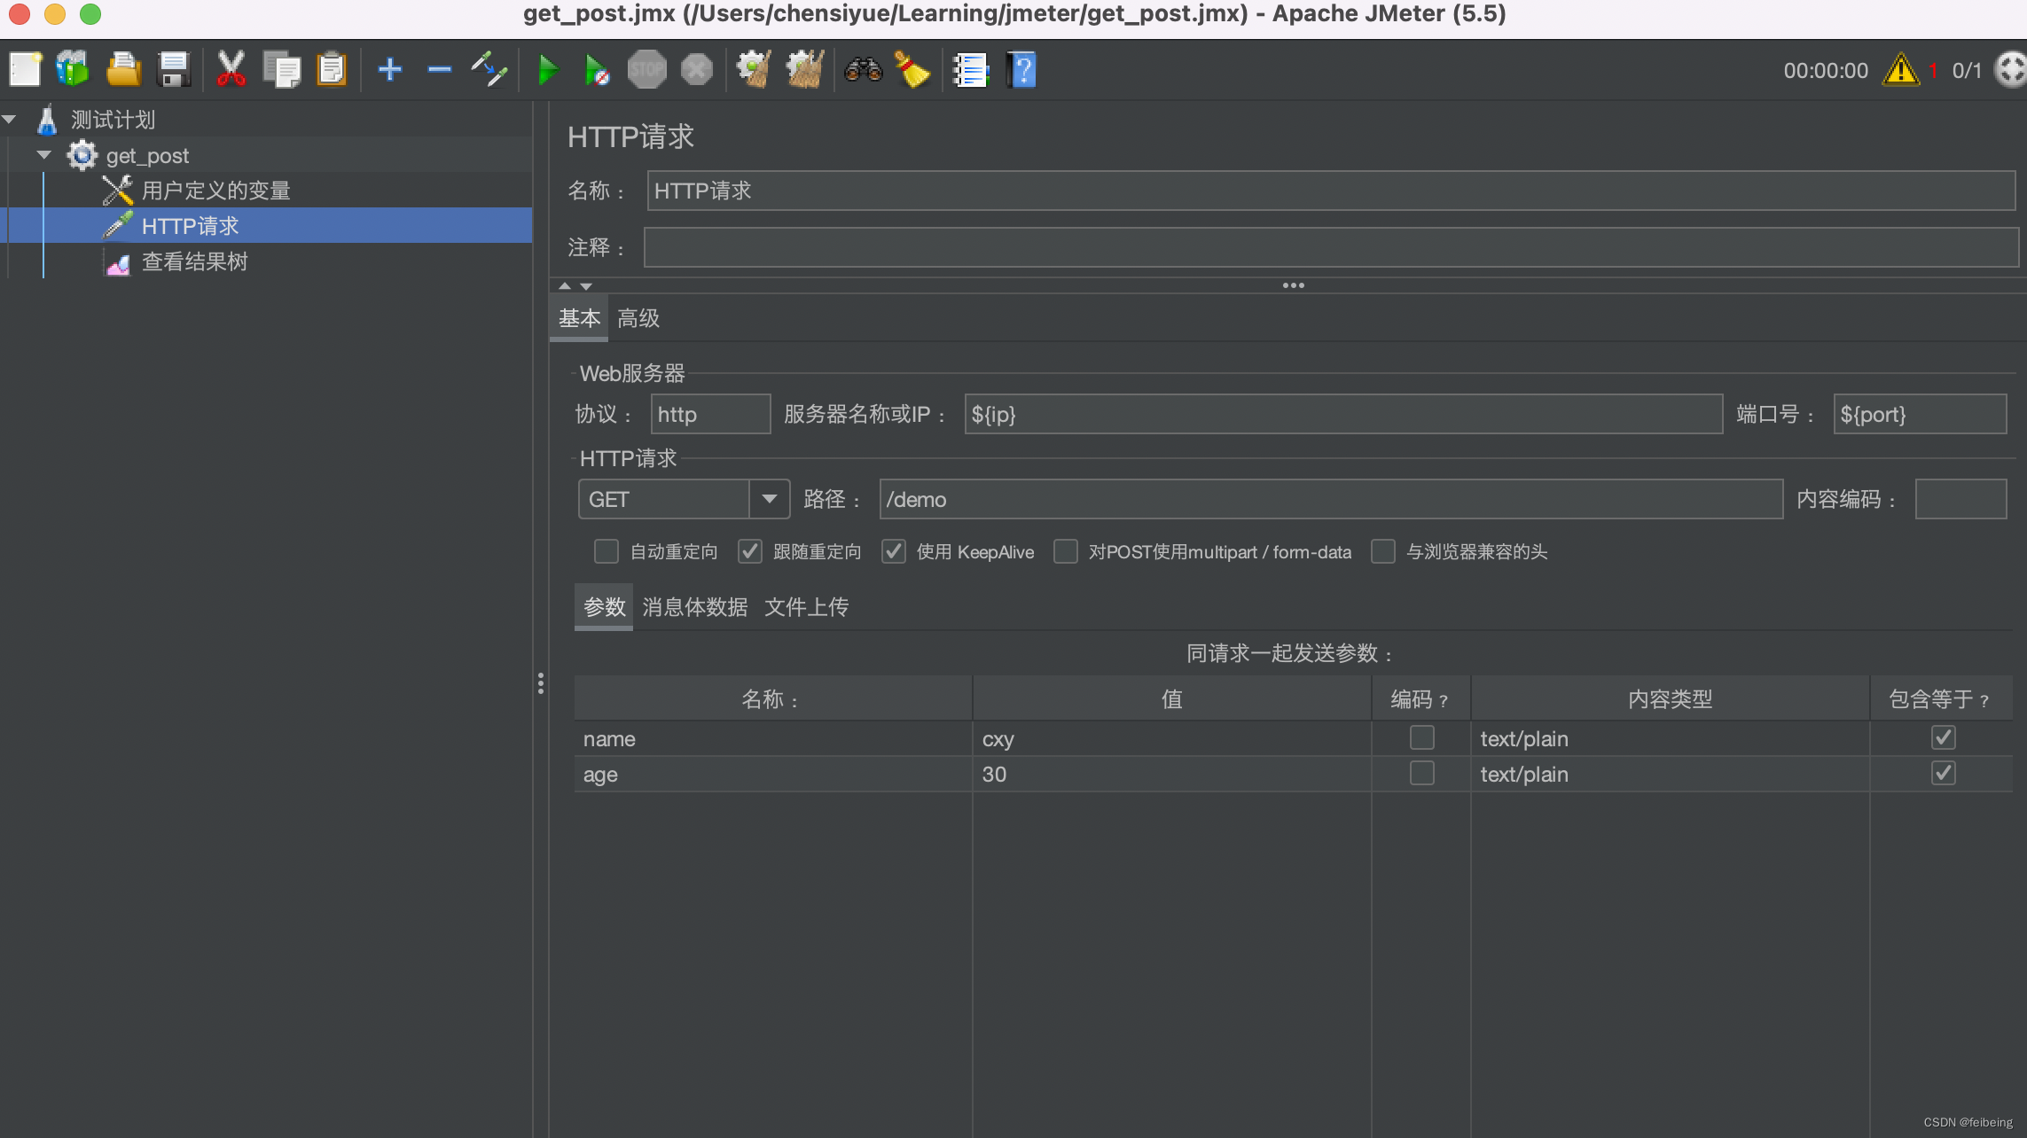
Task: Select 测试计划 tree node
Action: point(113,120)
